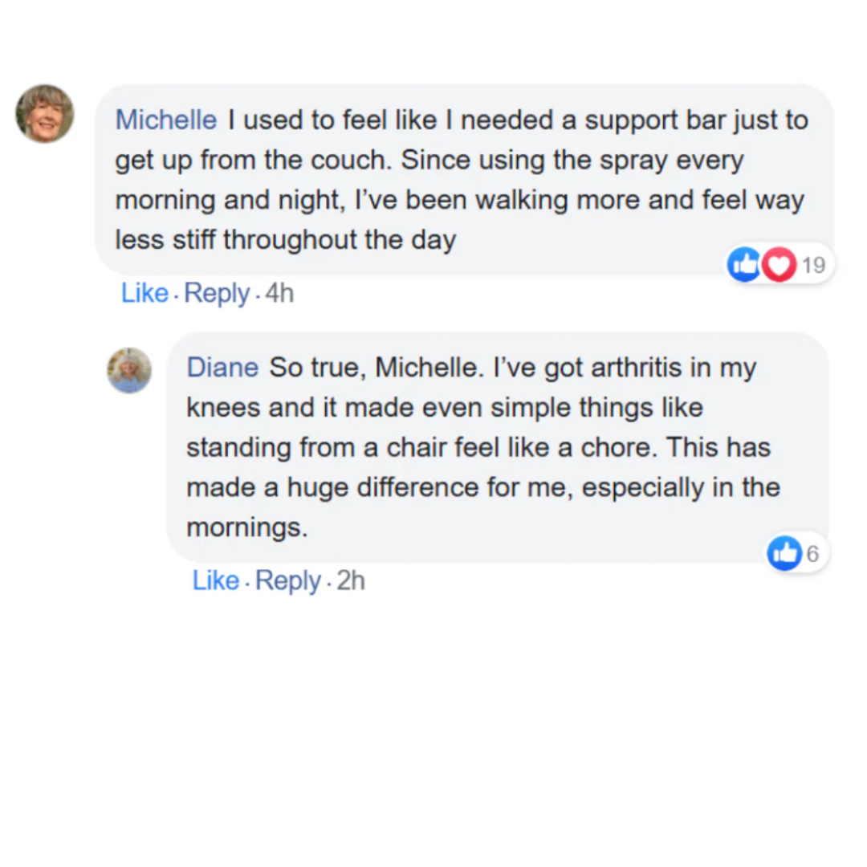Image resolution: width=867 pixels, height=867 pixels.
Task: Open Diane's profile picture
Action: [x=129, y=370]
